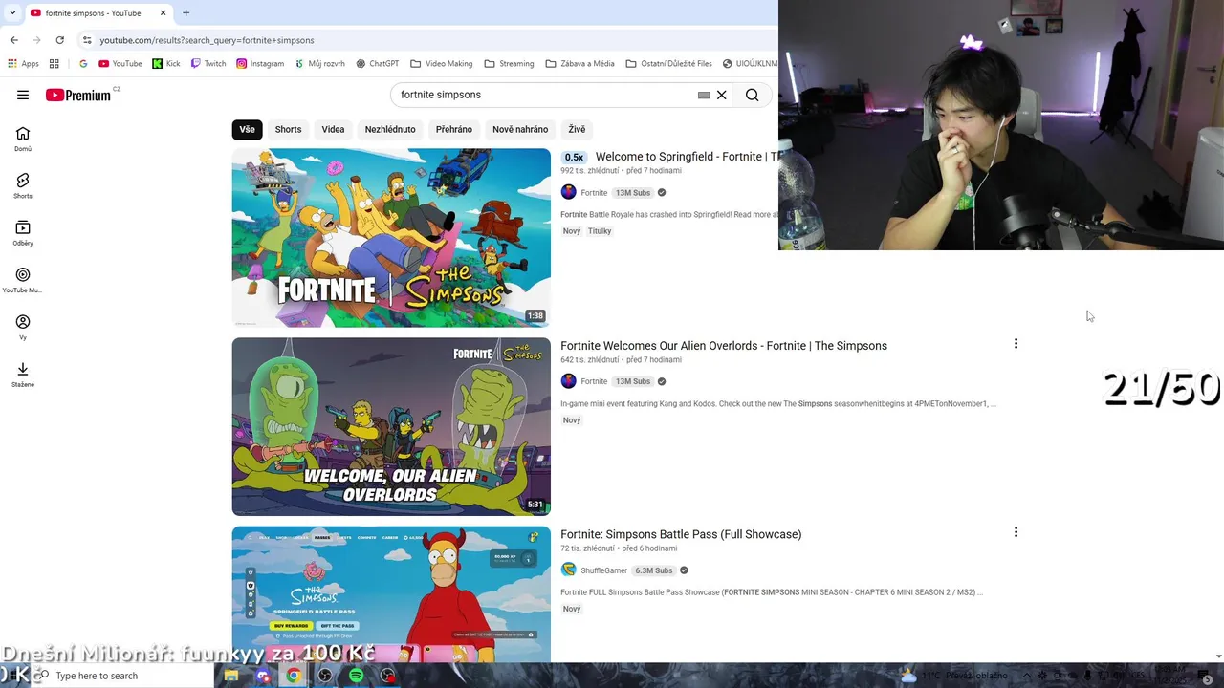Screen dimensions: 1224x688
Task: Select the Přehráno filter chip
Action: [454, 129]
